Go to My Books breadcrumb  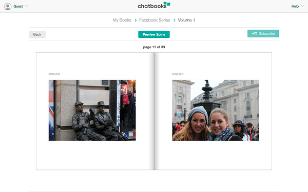(x=122, y=20)
